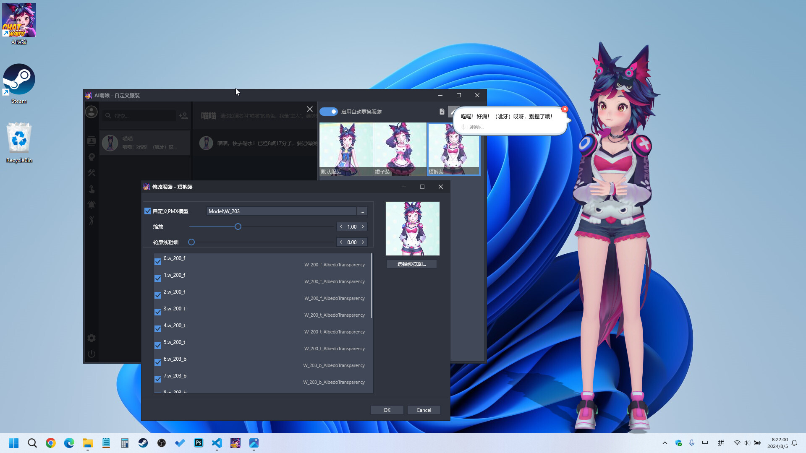Open the model path browse button
Viewport: 806px width, 453px height.
[x=362, y=211]
